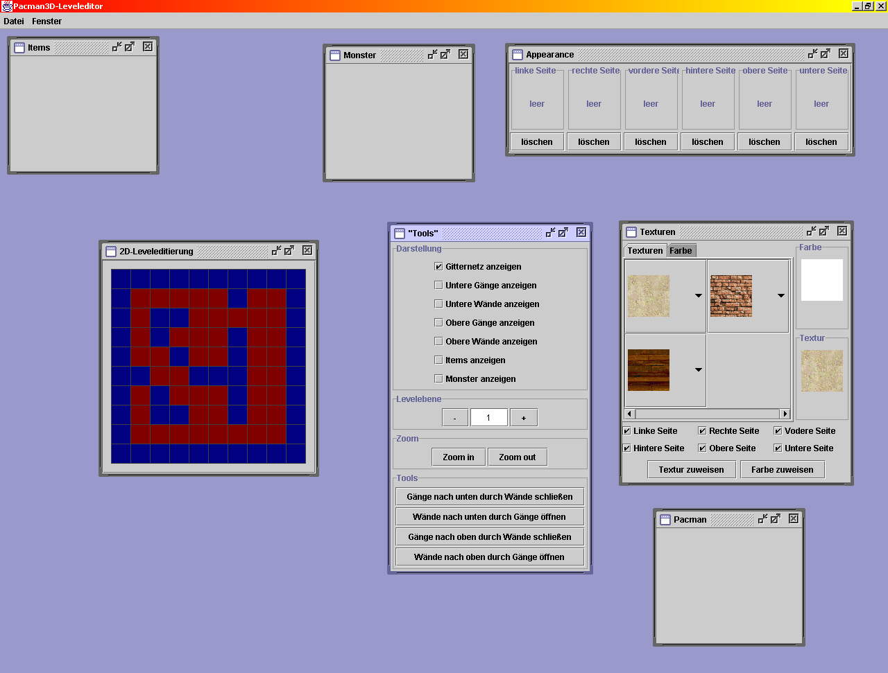Image resolution: width=888 pixels, height=673 pixels.
Task: Maximize the Appearance panel
Action: (x=826, y=54)
